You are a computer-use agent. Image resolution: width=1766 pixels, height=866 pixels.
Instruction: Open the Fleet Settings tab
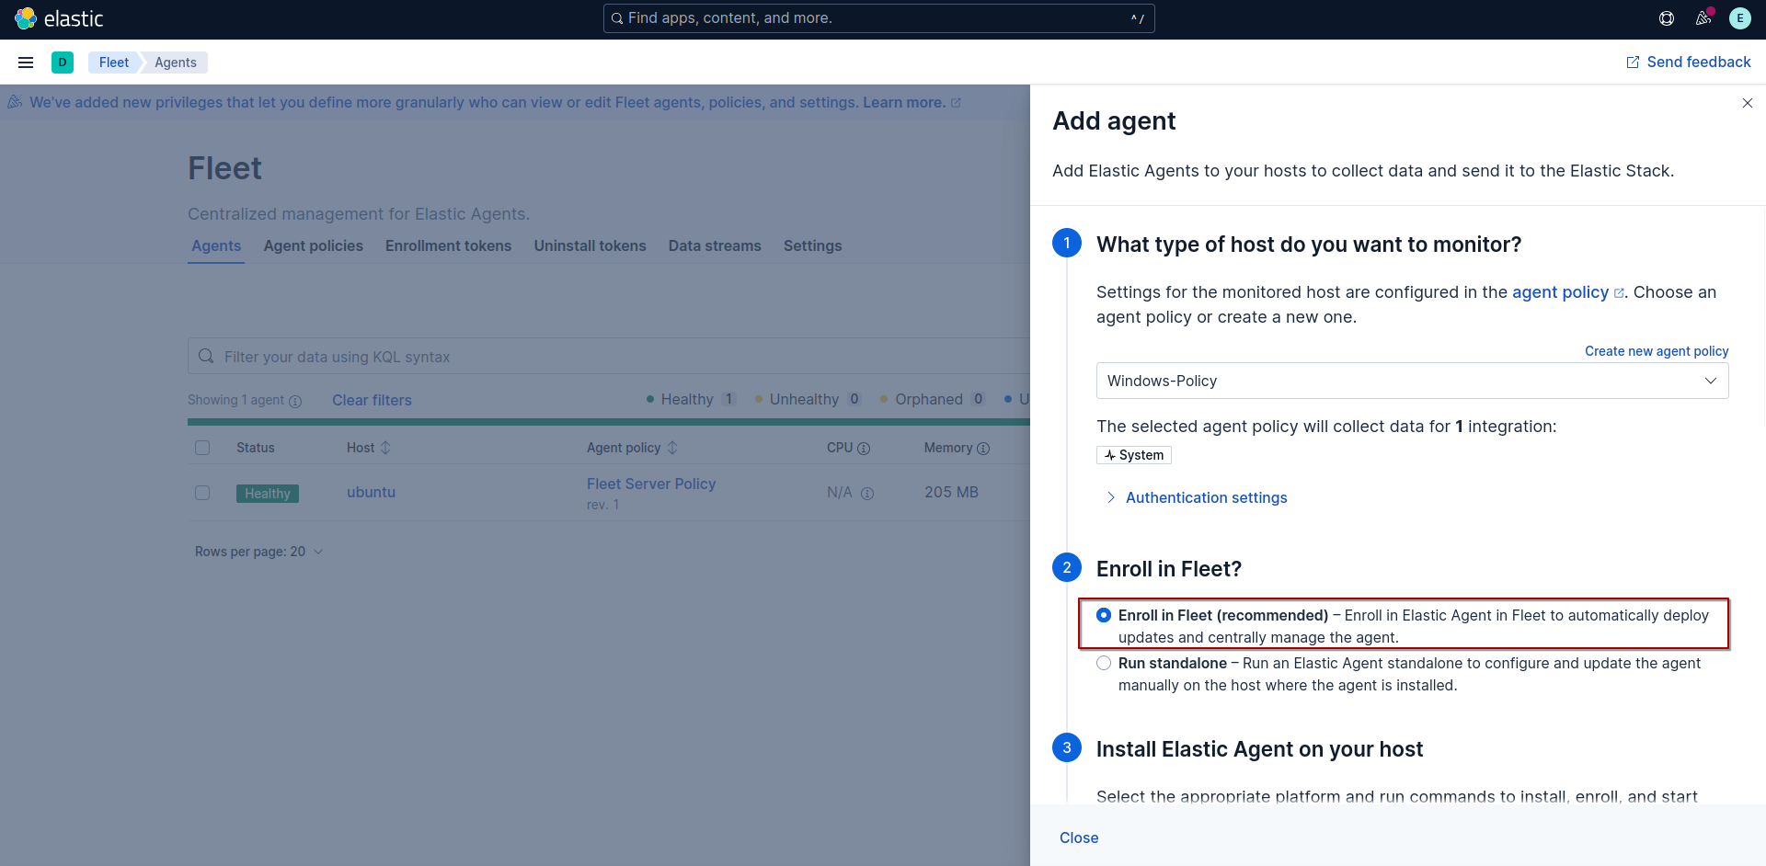point(812,245)
